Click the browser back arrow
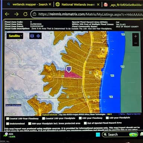This screenshot has height=143, width=143. [7, 14]
